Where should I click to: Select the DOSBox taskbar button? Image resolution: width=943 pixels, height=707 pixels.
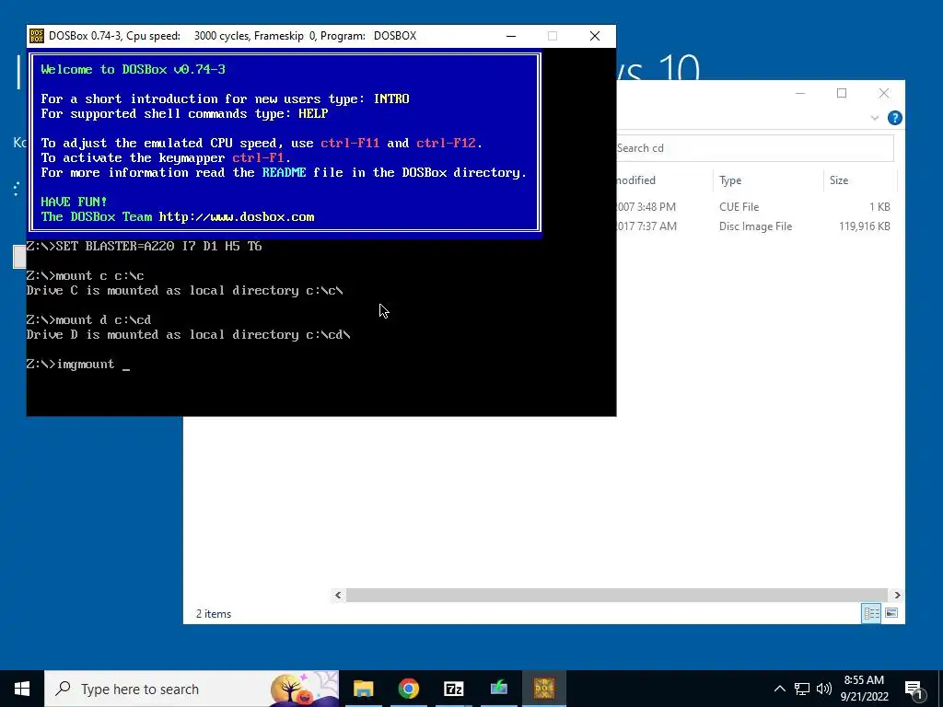tap(543, 689)
